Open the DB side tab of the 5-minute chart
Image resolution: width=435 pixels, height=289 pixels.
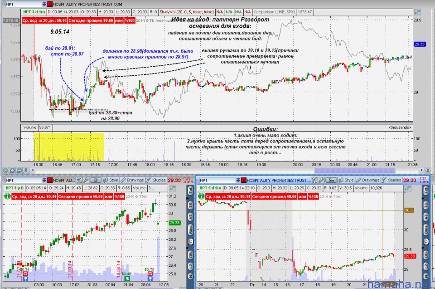pyautogui.click(x=426, y=255)
